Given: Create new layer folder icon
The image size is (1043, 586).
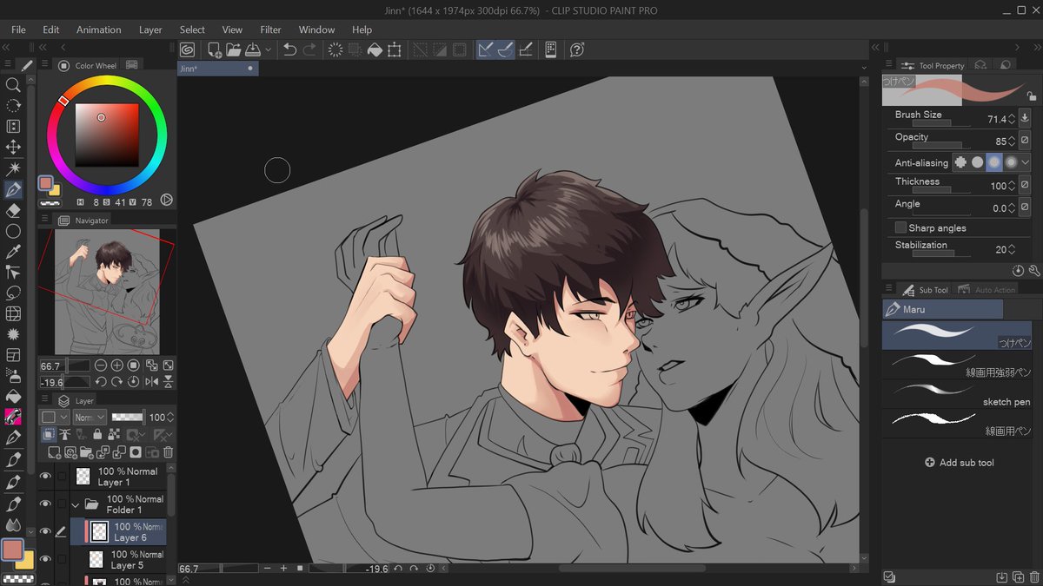Looking at the screenshot, I should (87, 452).
